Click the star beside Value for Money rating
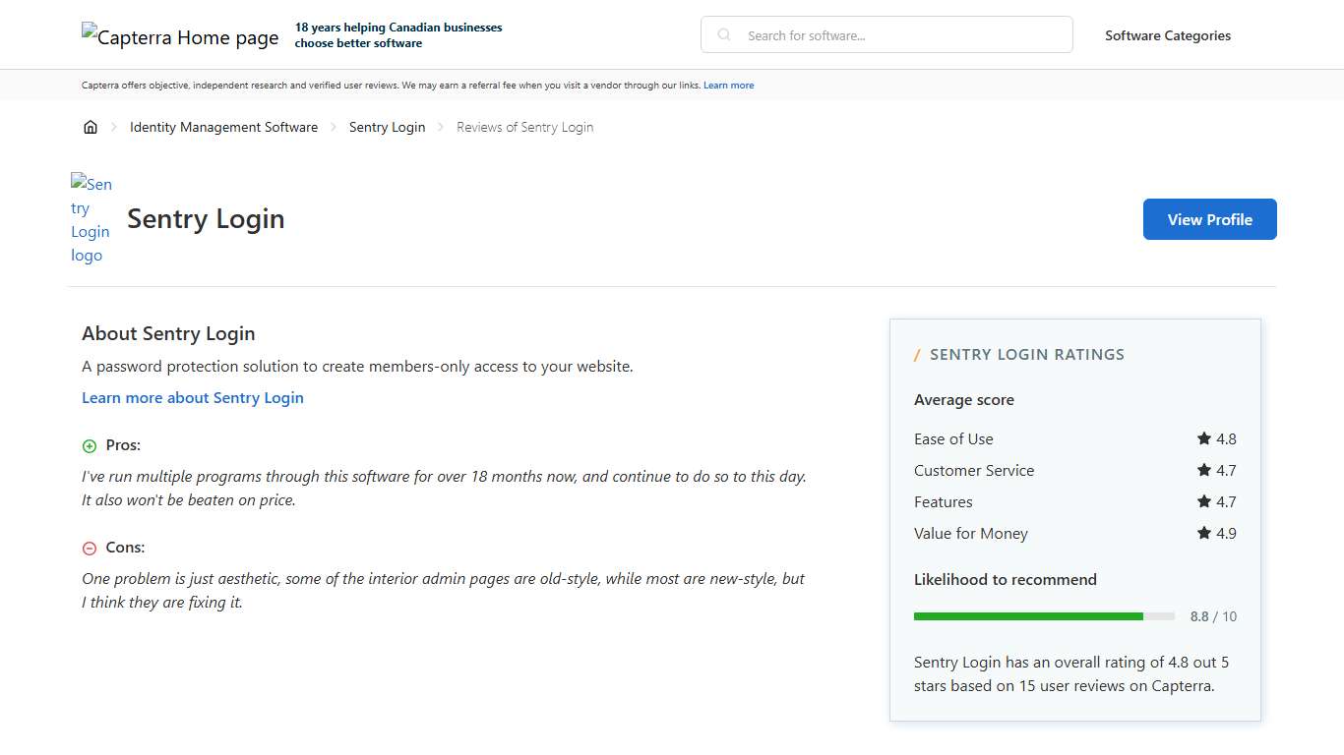Screen dimensions: 1344x755 1202,533
